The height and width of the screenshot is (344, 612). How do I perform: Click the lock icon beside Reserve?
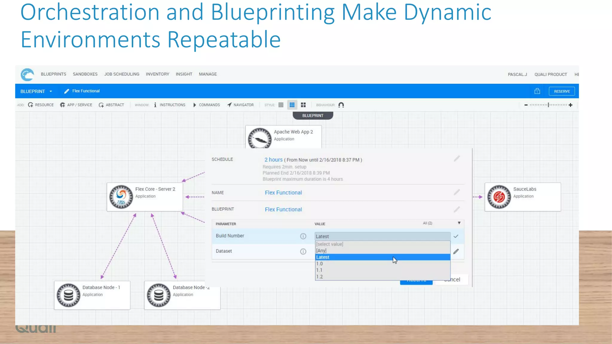click(537, 91)
